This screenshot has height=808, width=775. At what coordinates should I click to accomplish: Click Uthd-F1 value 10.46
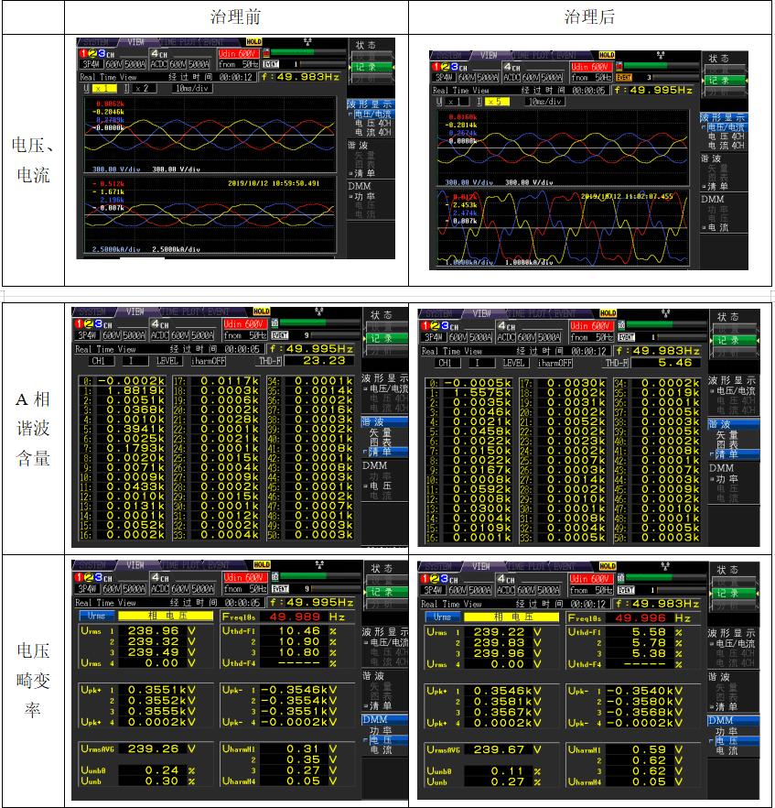point(299,630)
